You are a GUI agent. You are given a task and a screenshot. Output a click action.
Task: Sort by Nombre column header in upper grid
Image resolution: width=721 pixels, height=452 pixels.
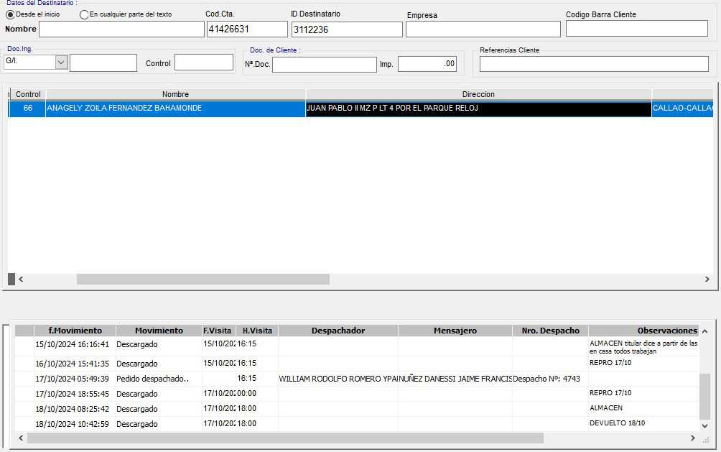(x=175, y=94)
